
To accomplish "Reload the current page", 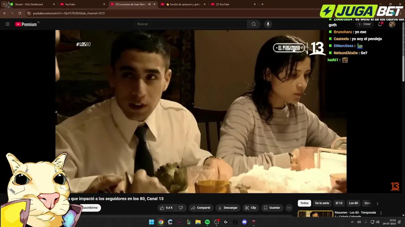I will (20, 13).
